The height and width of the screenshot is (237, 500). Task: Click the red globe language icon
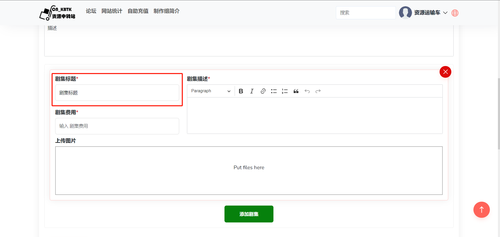455,13
